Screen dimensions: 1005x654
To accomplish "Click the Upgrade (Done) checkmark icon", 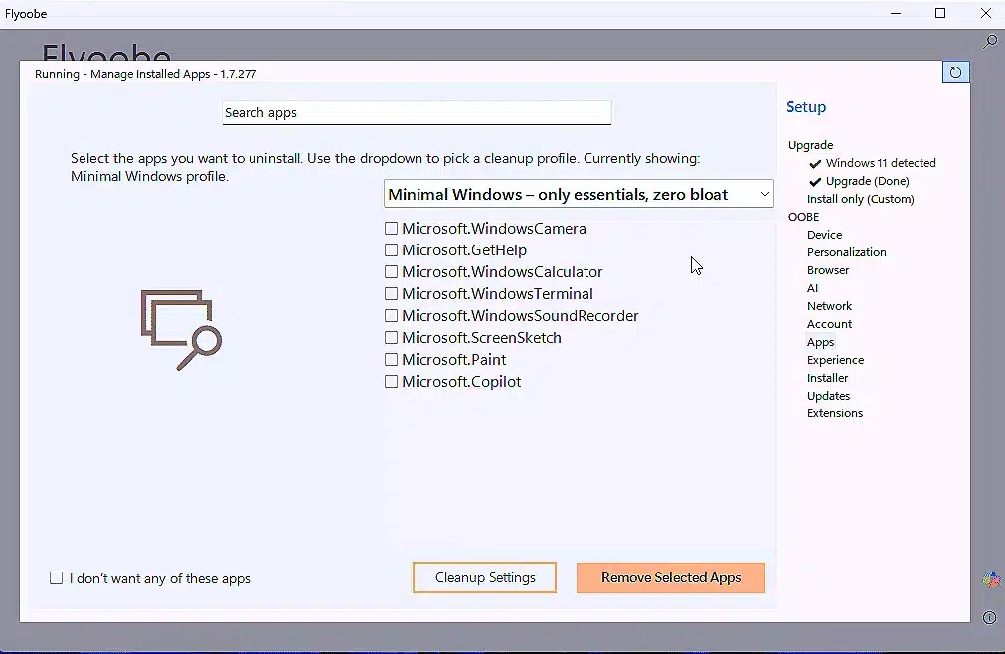I will 815,181.
